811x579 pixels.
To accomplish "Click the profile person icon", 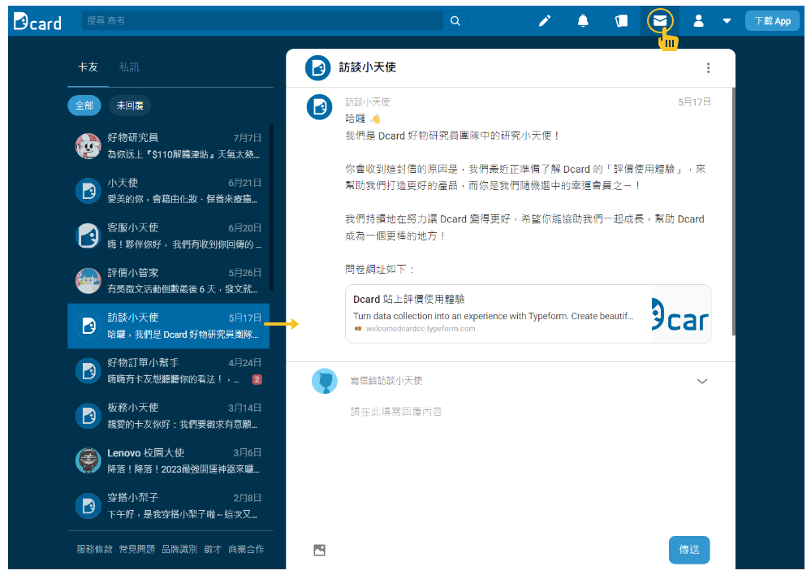I will (x=697, y=20).
